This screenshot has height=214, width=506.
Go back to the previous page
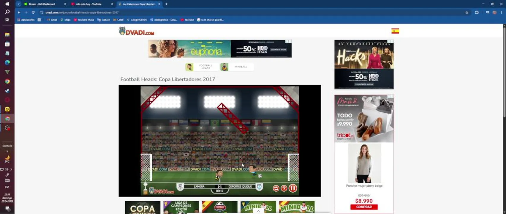[x=19, y=12]
